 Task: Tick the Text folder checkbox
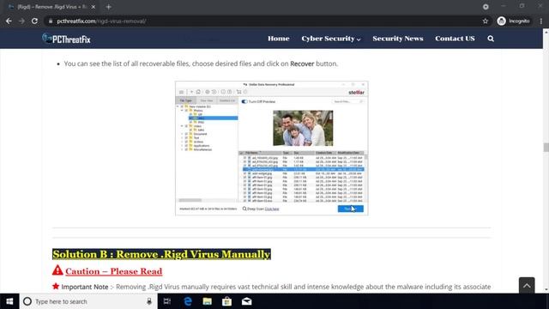(x=187, y=137)
